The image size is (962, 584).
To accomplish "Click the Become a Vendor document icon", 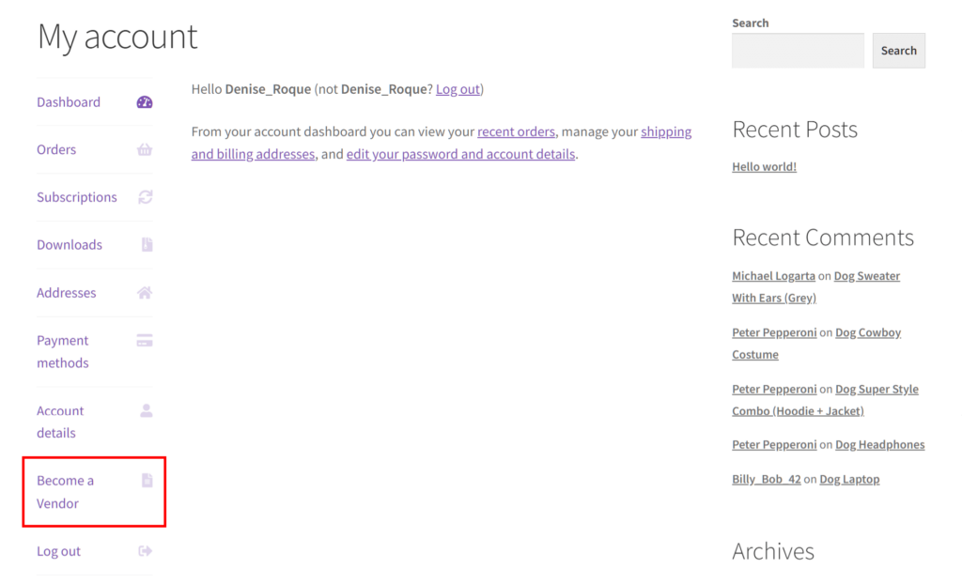I will coord(147,481).
